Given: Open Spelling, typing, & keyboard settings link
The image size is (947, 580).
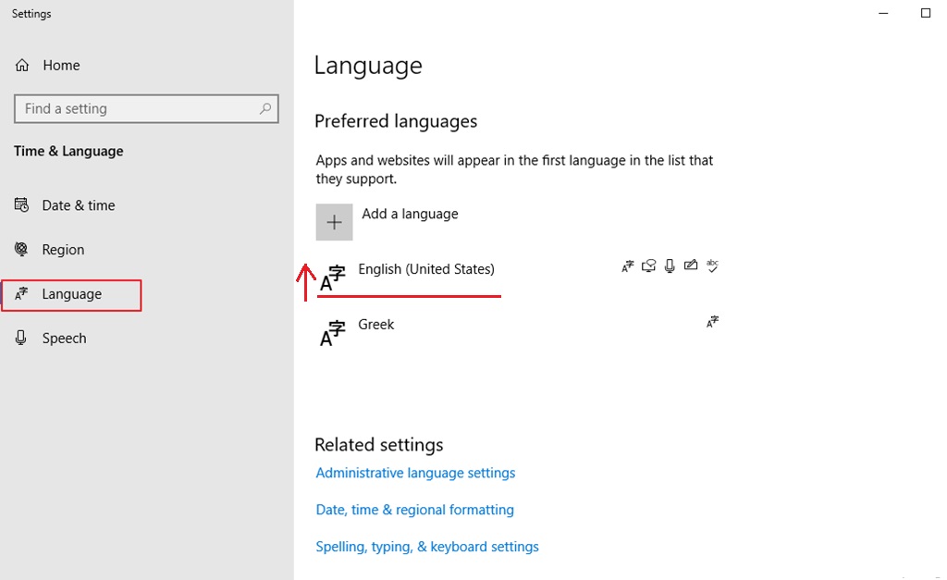Looking at the screenshot, I should click(426, 547).
